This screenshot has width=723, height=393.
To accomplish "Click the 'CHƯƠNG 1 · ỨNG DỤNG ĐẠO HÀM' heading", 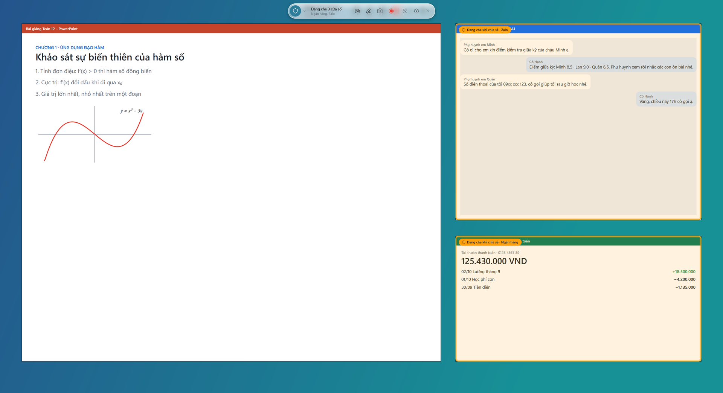I will 70,48.
